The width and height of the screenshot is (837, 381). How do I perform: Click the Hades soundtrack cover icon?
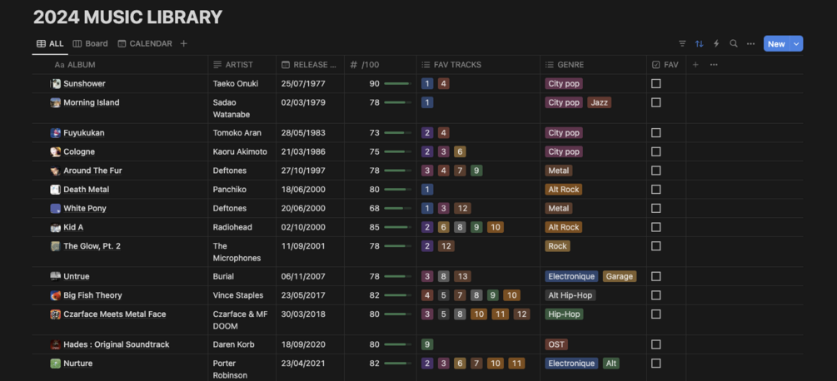56,344
